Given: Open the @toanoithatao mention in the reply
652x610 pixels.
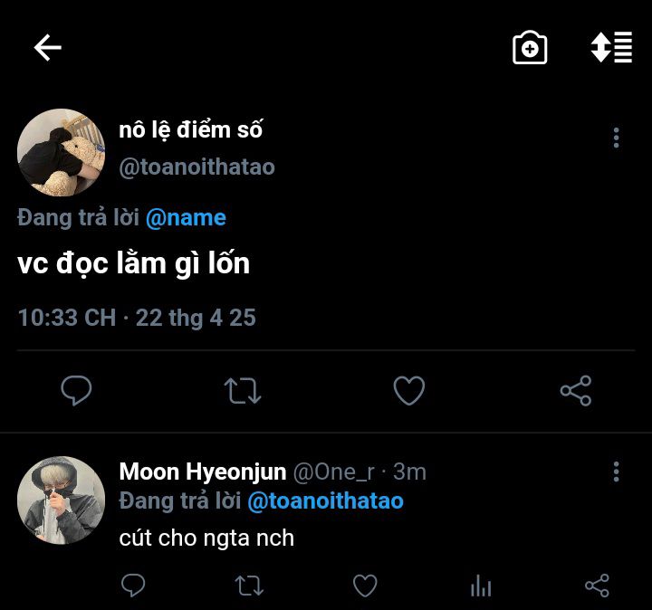Looking at the screenshot, I should click(325, 500).
